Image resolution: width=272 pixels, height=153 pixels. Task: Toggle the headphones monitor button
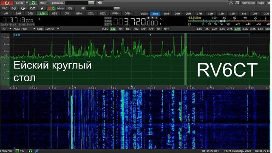click(33, 3)
